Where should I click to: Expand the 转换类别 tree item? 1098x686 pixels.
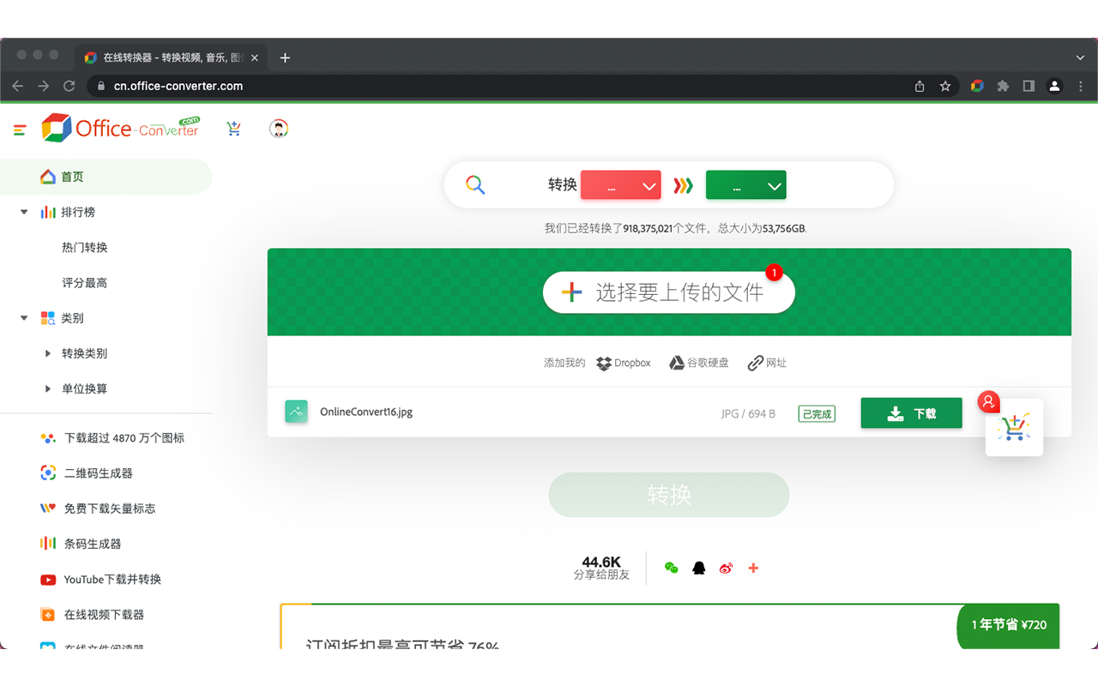[x=48, y=353]
